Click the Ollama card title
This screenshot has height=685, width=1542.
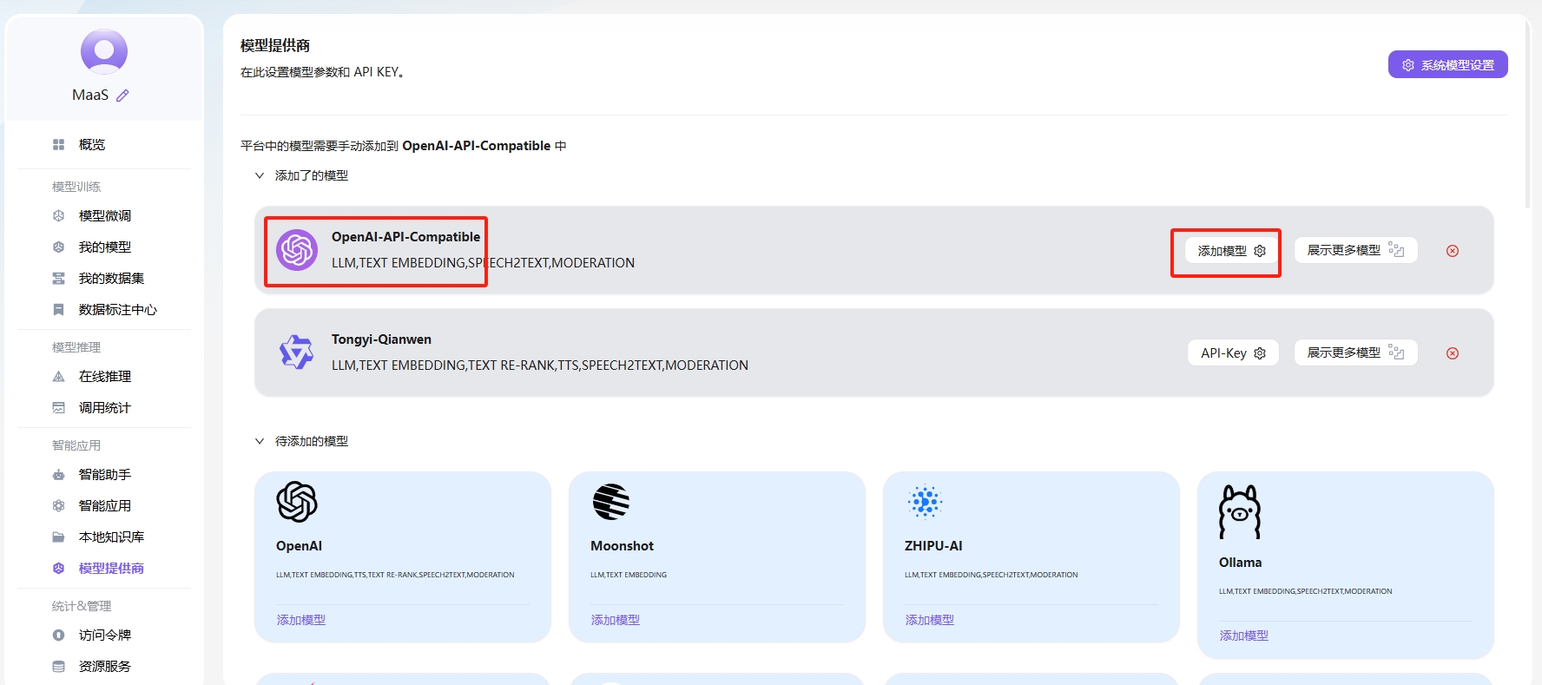click(x=1240, y=563)
